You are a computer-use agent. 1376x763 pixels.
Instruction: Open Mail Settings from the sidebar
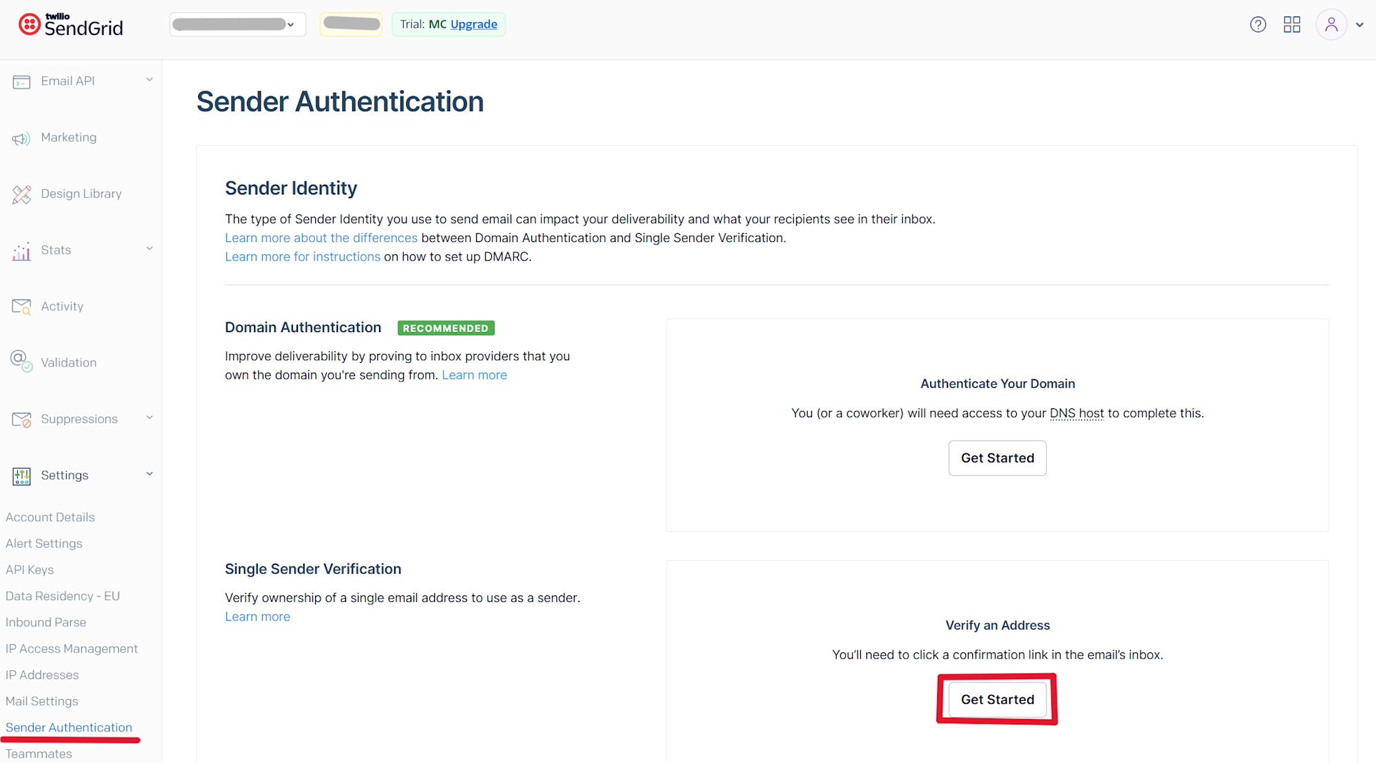pos(41,700)
